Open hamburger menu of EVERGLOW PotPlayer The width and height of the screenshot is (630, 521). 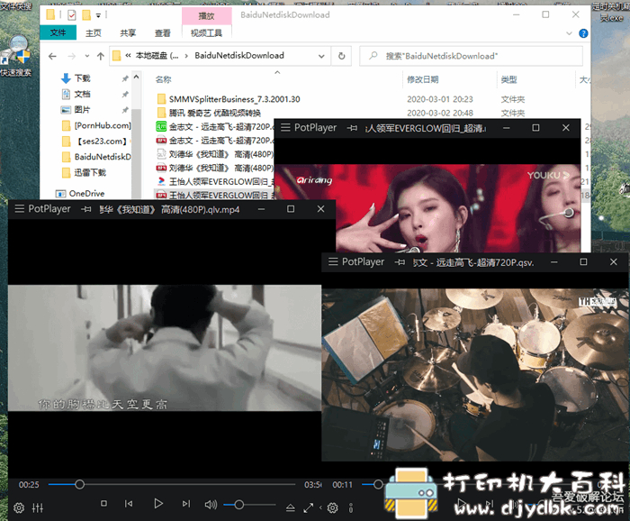point(285,127)
